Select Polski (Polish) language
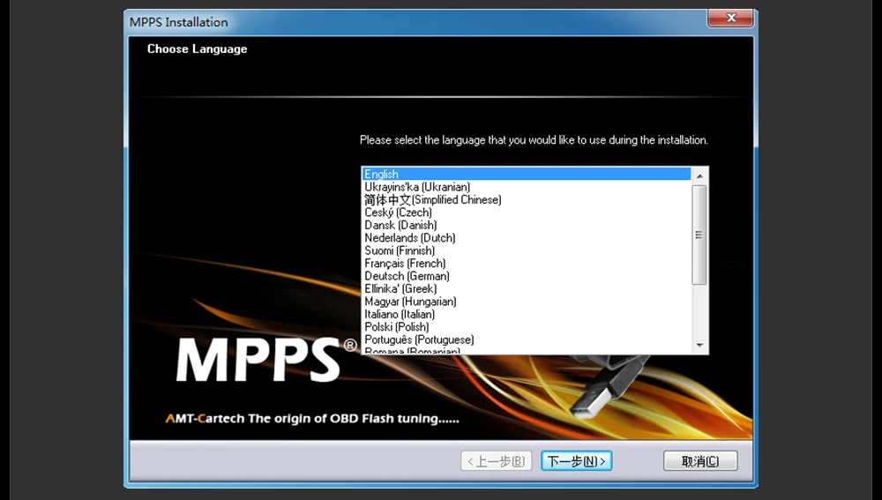 (527, 327)
